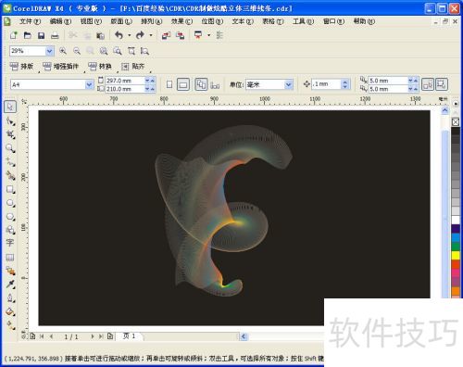Click the Print icon in toolbar
463x367 pixels.
[55, 35]
